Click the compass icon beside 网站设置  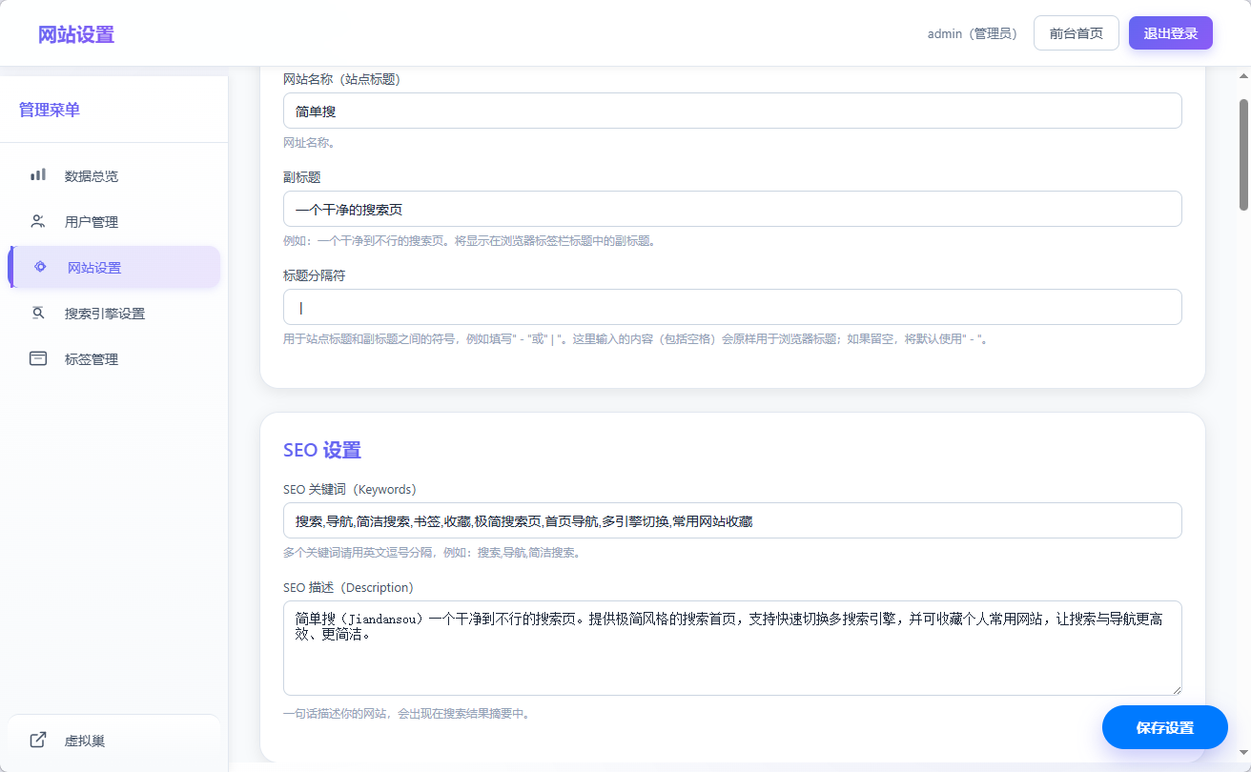tap(39, 267)
